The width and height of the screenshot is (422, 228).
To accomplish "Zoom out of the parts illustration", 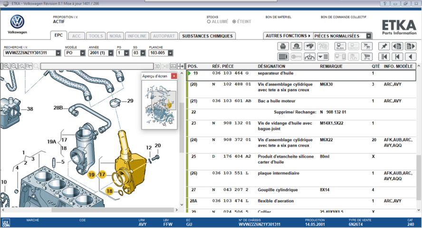I will click(x=14, y=66).
